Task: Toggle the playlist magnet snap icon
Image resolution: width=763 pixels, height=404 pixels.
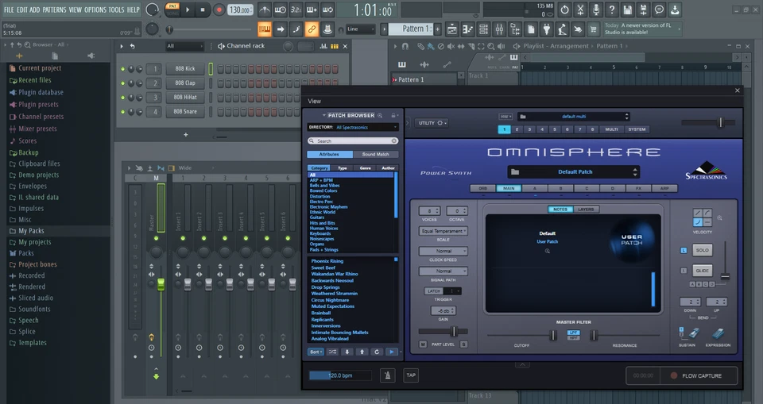Action: [405, 46]
